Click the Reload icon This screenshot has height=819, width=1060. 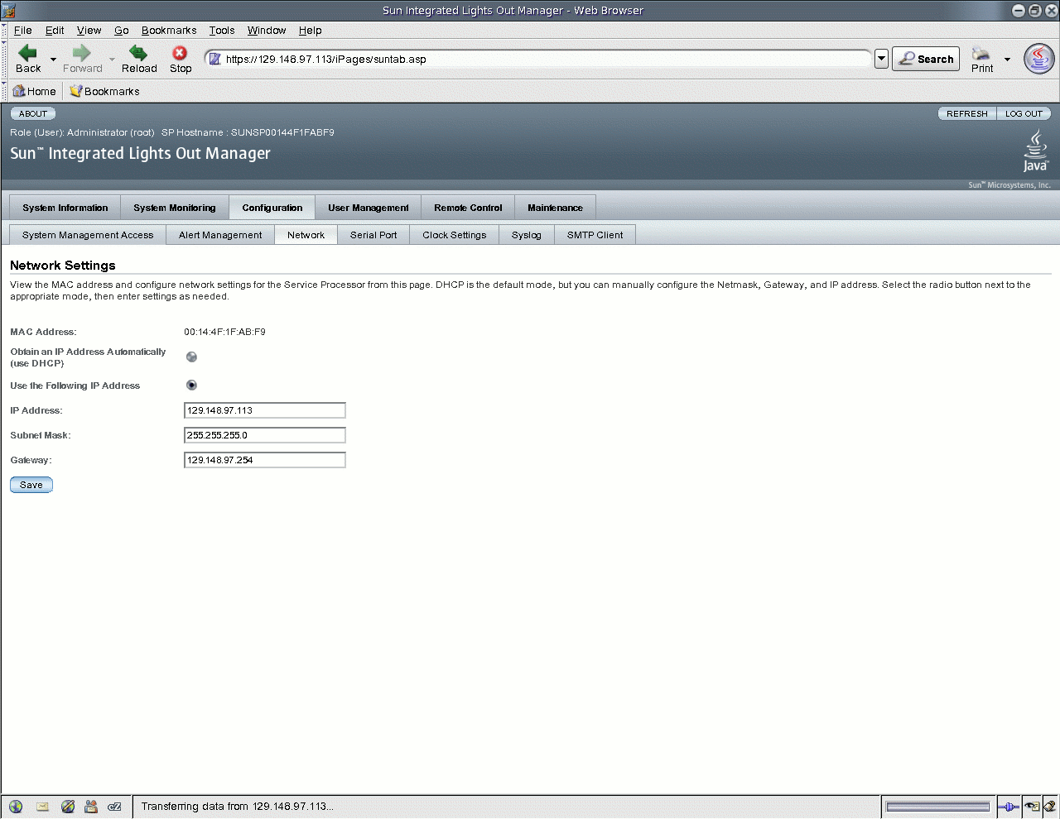pyautogui.click(x=138, y=53)
